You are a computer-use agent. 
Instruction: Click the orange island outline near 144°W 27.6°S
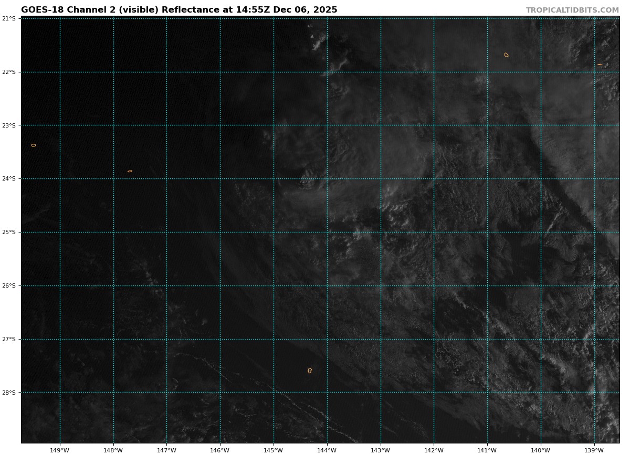click(310, 371)
